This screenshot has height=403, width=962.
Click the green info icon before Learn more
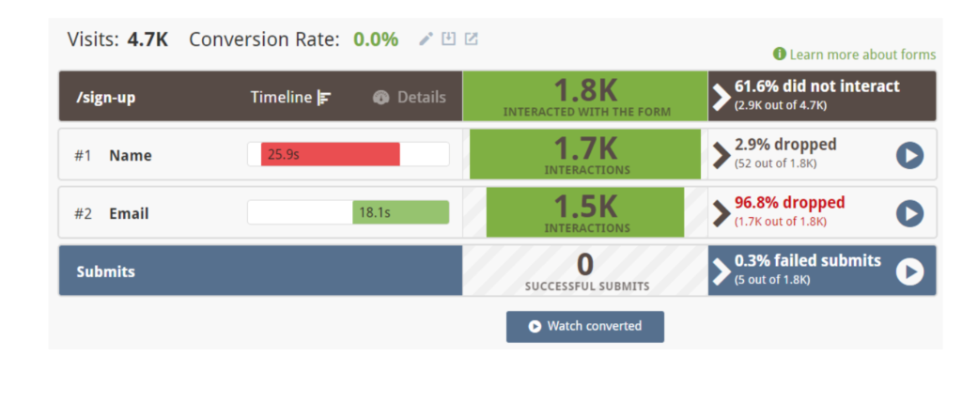(x=780, y=54)
